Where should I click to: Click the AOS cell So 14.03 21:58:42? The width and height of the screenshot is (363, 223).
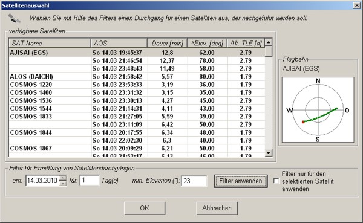click(x=117, y=77)
